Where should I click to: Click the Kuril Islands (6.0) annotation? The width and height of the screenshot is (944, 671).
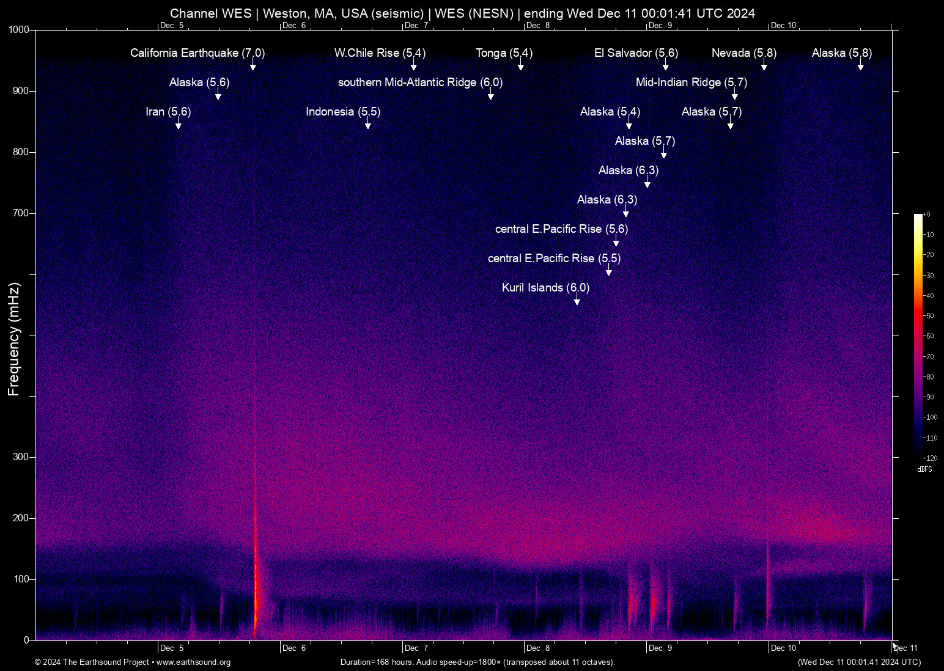tap(545, 288)
